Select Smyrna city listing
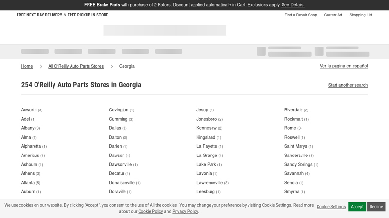Viewport: 389px width, 218px height. tap(295, 192)
